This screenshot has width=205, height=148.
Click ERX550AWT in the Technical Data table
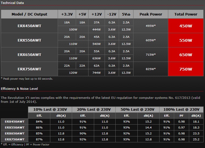(x=29, y=40)
